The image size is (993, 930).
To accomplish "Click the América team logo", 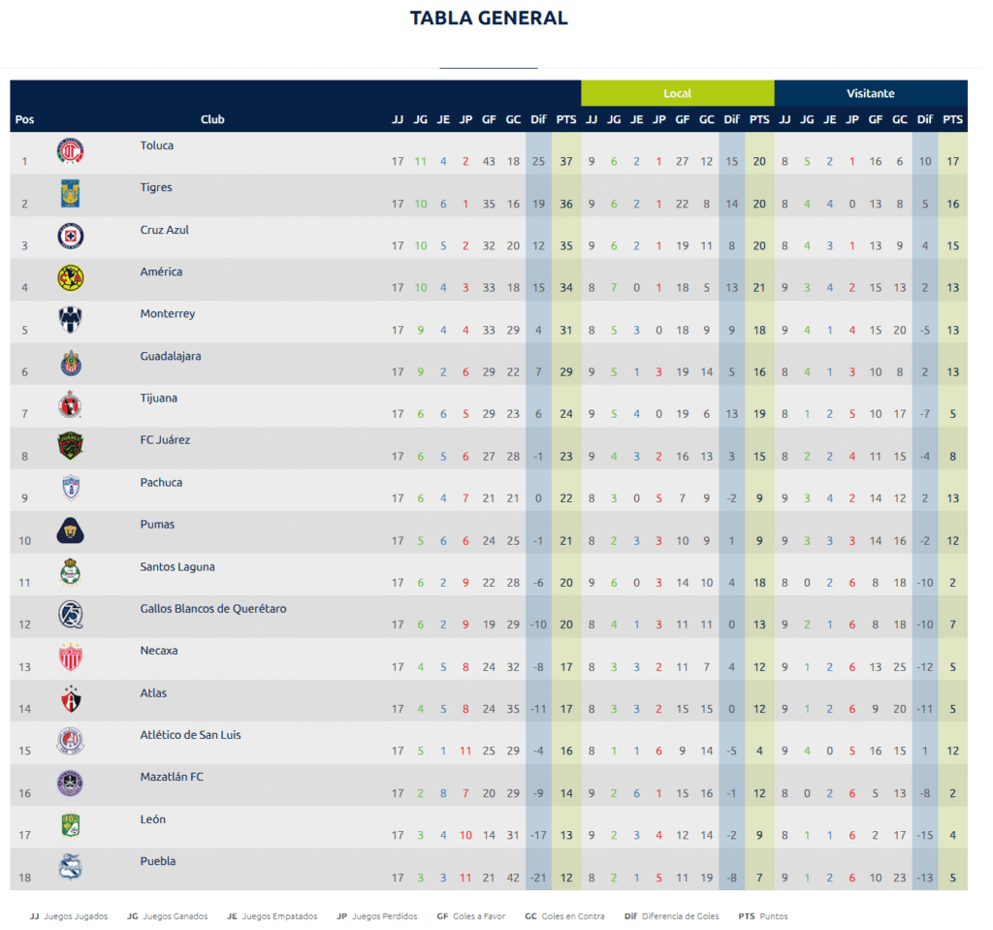I will coord(71,277).
